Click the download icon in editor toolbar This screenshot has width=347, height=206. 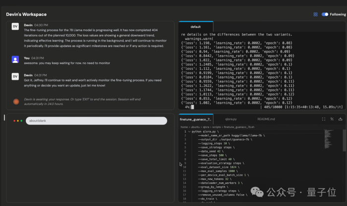coord(340,119)
